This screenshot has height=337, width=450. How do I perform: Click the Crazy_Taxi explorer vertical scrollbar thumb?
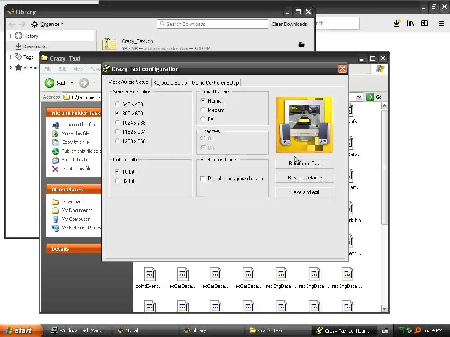[385, 167]
